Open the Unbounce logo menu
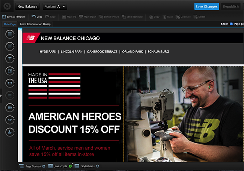This screenshot has width=244, height=171. point(7,6)
